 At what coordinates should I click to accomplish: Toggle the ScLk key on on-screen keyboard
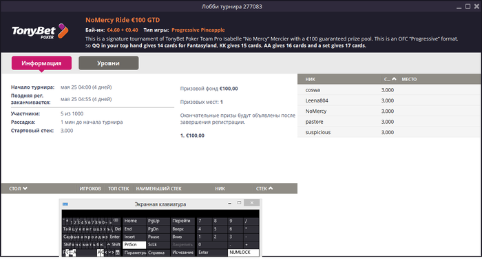click(x=158, y=245)
